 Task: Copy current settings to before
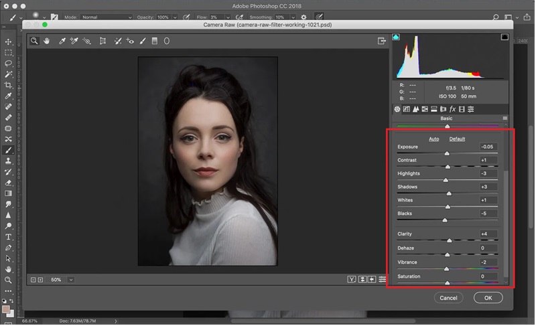(x=372, y=280)
